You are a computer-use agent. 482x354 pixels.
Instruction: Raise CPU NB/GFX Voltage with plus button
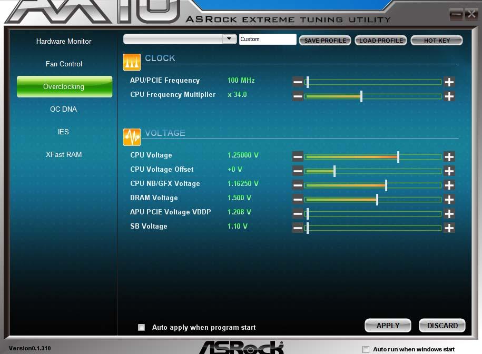tap(449, 185)
